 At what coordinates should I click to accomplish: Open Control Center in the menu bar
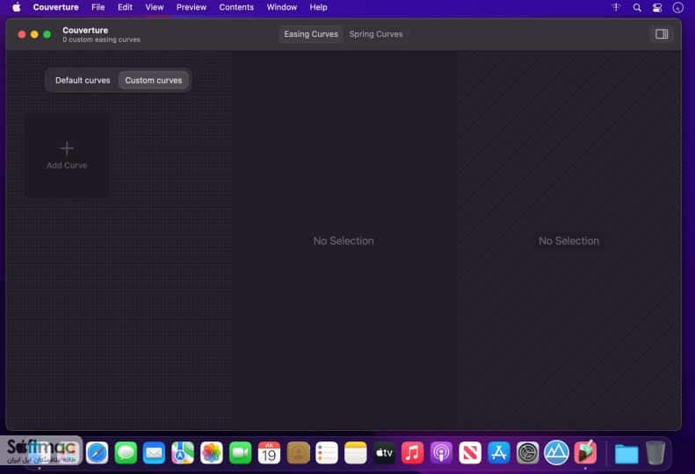pos(657,8)
